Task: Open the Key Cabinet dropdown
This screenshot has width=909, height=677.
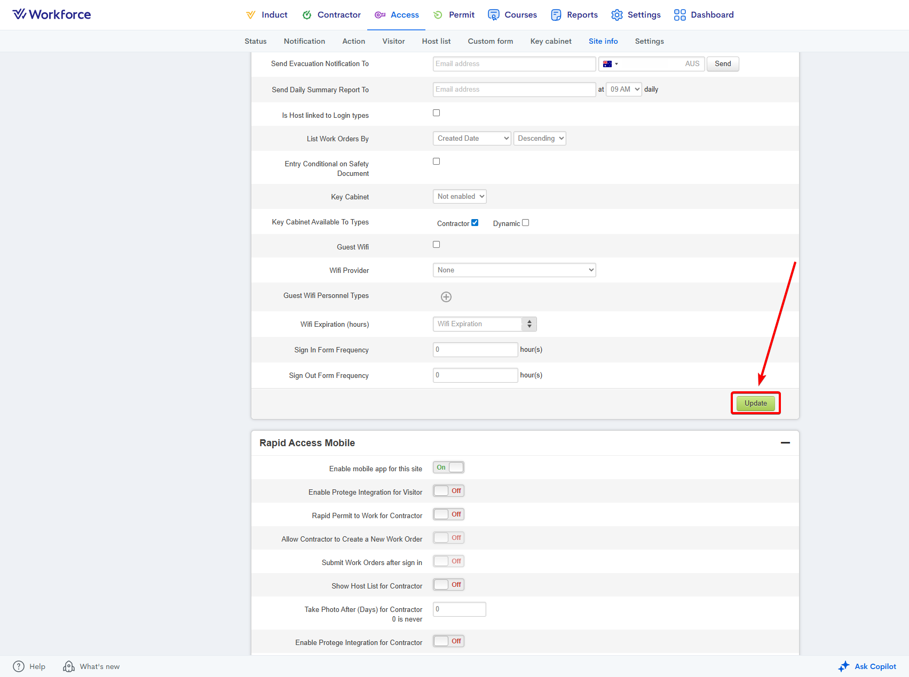Action: [460, 197]
